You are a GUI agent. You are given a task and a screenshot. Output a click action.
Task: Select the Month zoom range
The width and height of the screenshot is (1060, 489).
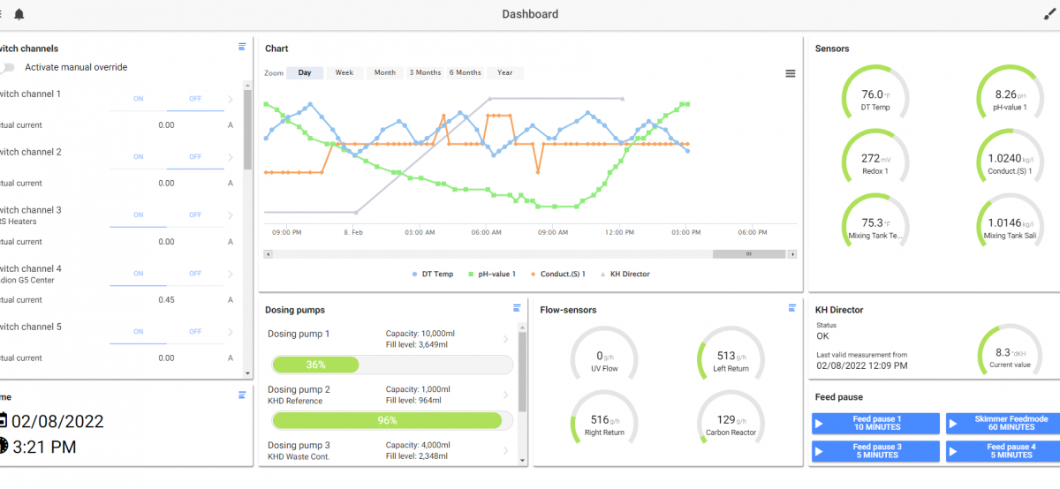click(385, 73)
